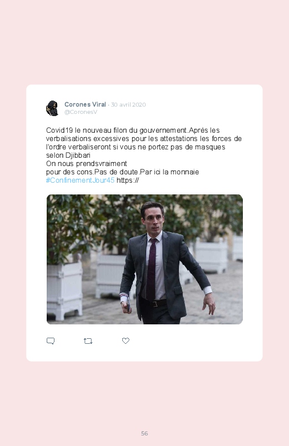Select the 30 avril 2020 timestamp
The height and width of the screenshot is (446, 289).
point(128,104)
